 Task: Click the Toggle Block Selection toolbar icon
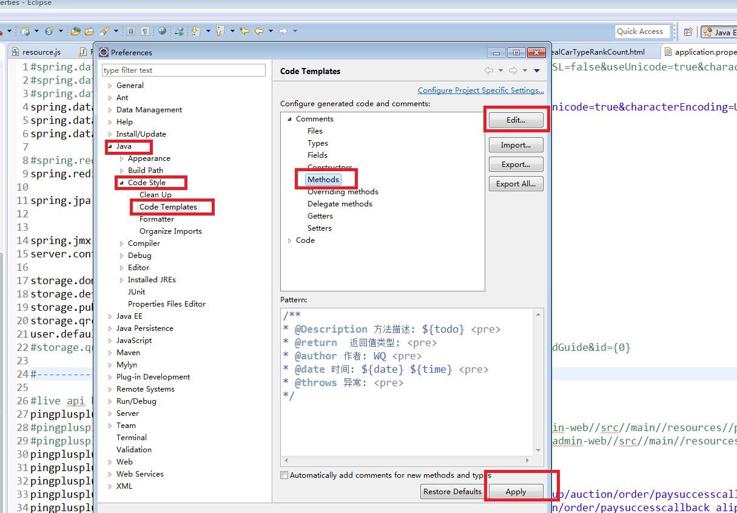pyautogui.click(x=130, y=31)
